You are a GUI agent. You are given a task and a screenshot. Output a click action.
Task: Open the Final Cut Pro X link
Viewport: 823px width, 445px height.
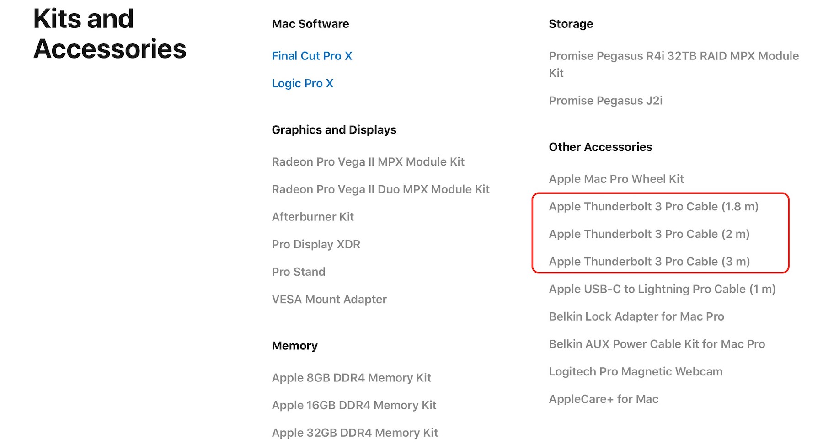pyautogui.click(x=312, y=56)
